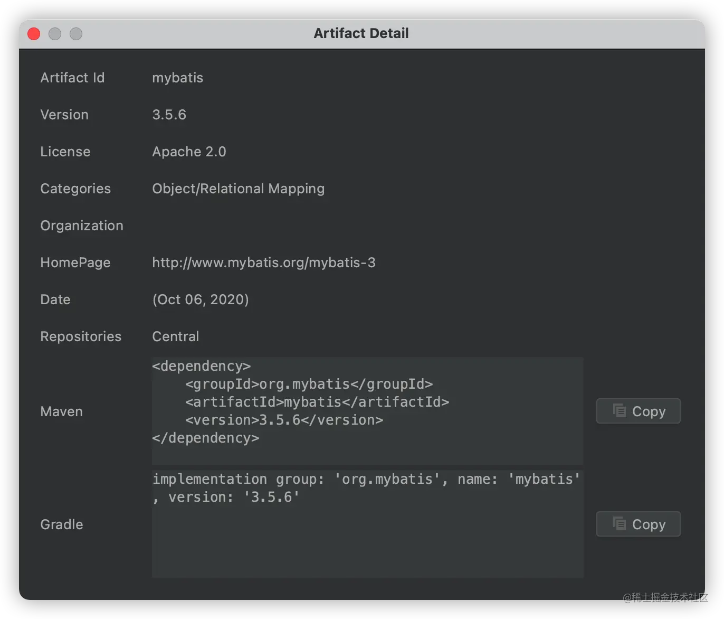The image size is (724, 619).
Task: Click the 'Artifact Detail' window title
Action: 361,33
